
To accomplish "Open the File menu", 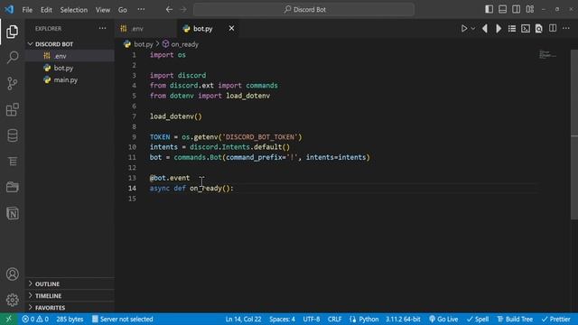I will click(x=27, y=10).
